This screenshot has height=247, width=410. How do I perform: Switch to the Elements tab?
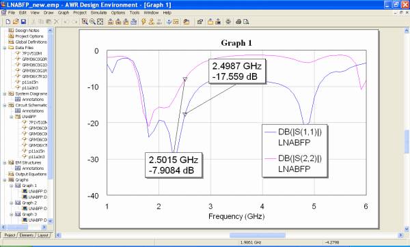pyautogui.click(x=27, y=235)
